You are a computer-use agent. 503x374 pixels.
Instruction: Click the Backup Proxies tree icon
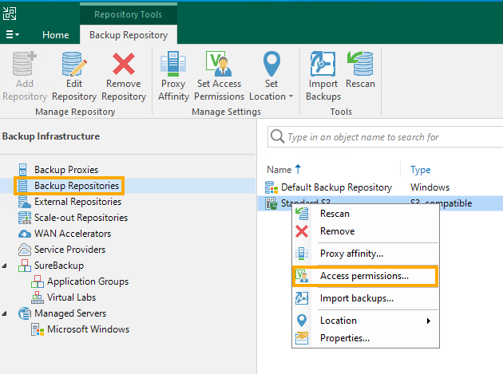coord(23,170)
